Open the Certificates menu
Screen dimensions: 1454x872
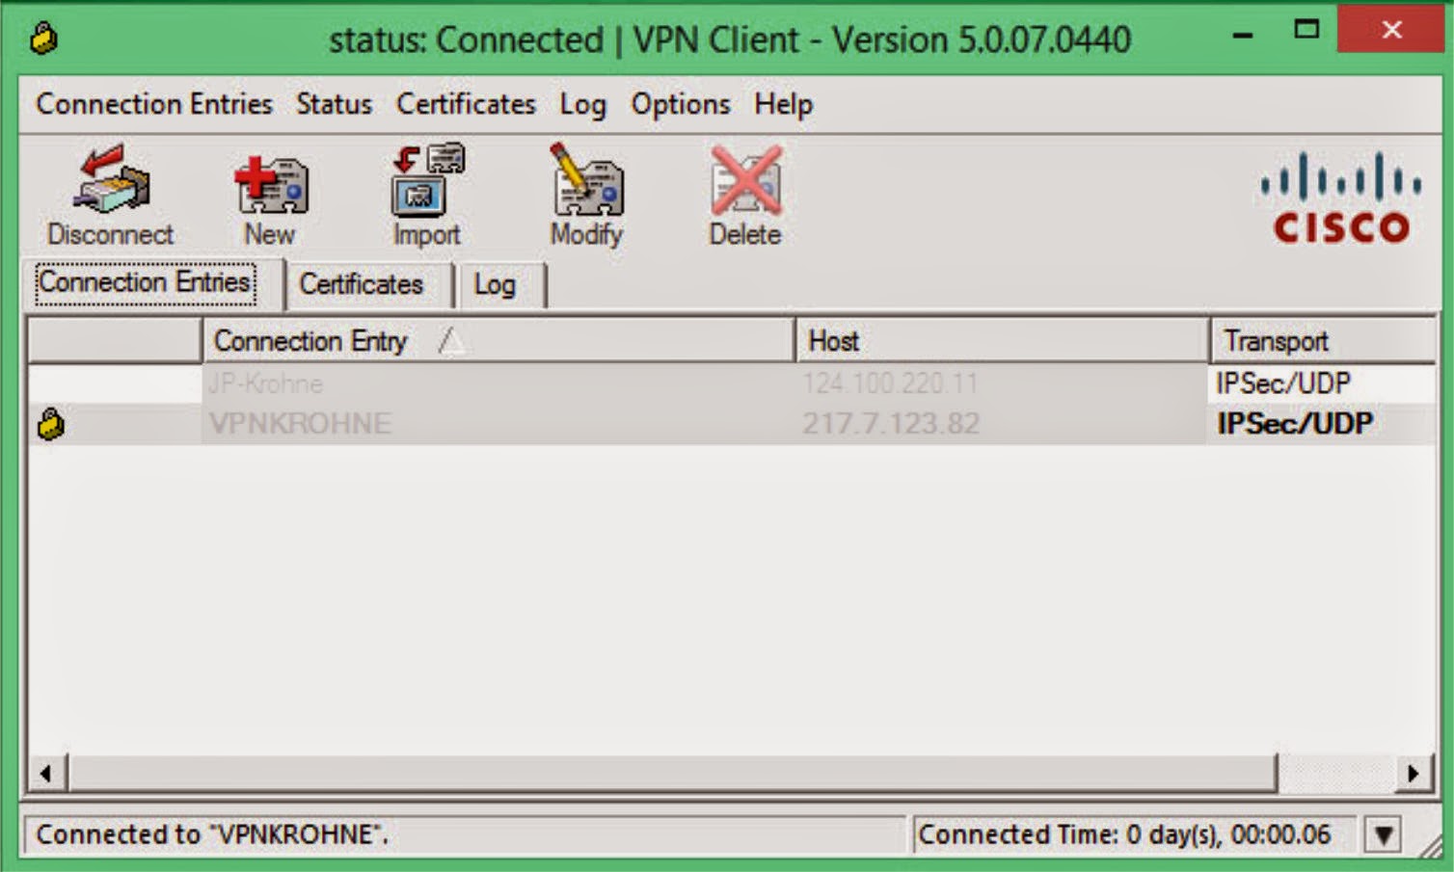(466, 104)
